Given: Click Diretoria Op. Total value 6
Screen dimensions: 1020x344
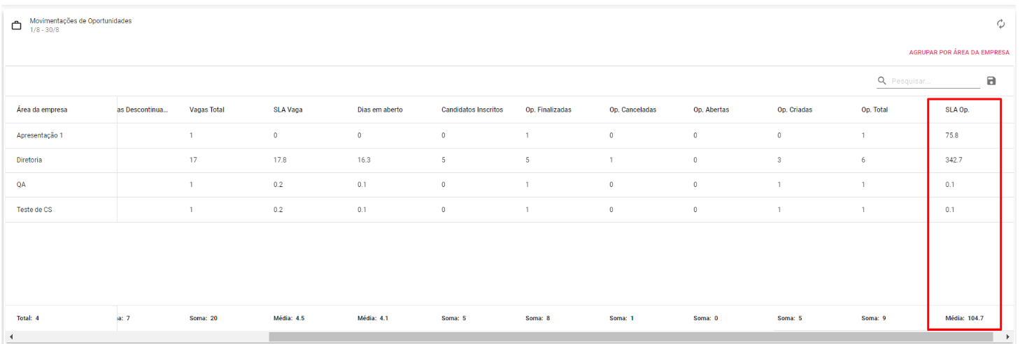Looking at the screenshot, I should [863, 160].
